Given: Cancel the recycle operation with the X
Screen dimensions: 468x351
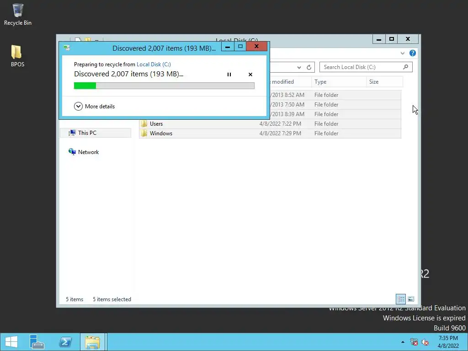Looking at the screenshot, I should [x=250, y=74].
